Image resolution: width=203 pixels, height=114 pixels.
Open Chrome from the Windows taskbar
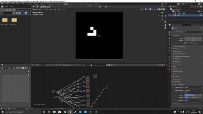[x=65, y=112]
